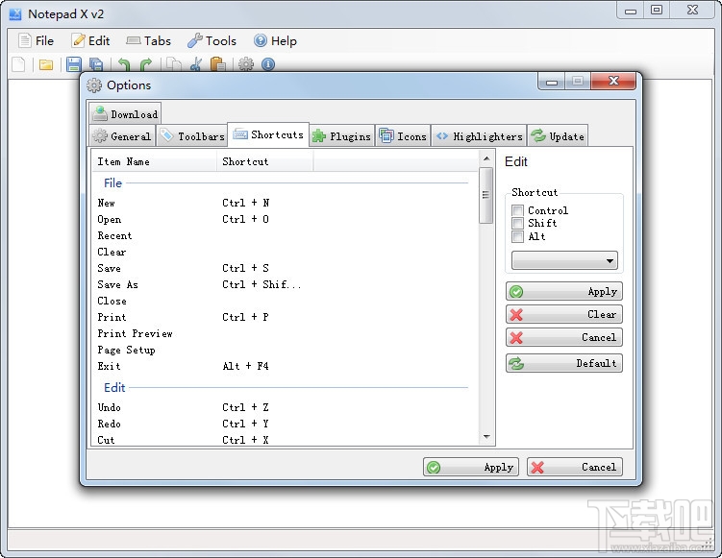Viewport: 722px width, 558px height.
Task: Switch to the Toolbars tab
Action: pos(192,136)
